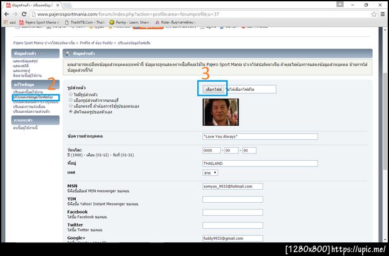Select the 'upload own picture' radio option
389x256 pixels.
[x=71, y=111]
